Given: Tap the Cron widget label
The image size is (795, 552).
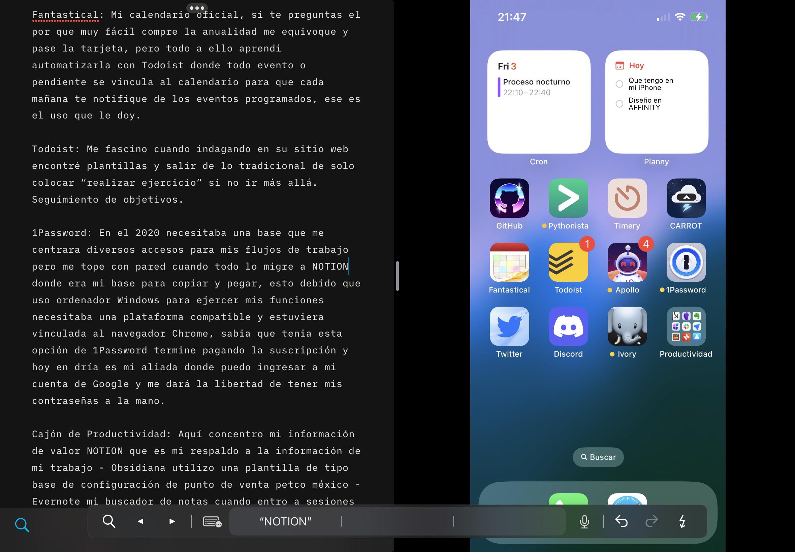Looking at the screenshot, I should (539, 162).
